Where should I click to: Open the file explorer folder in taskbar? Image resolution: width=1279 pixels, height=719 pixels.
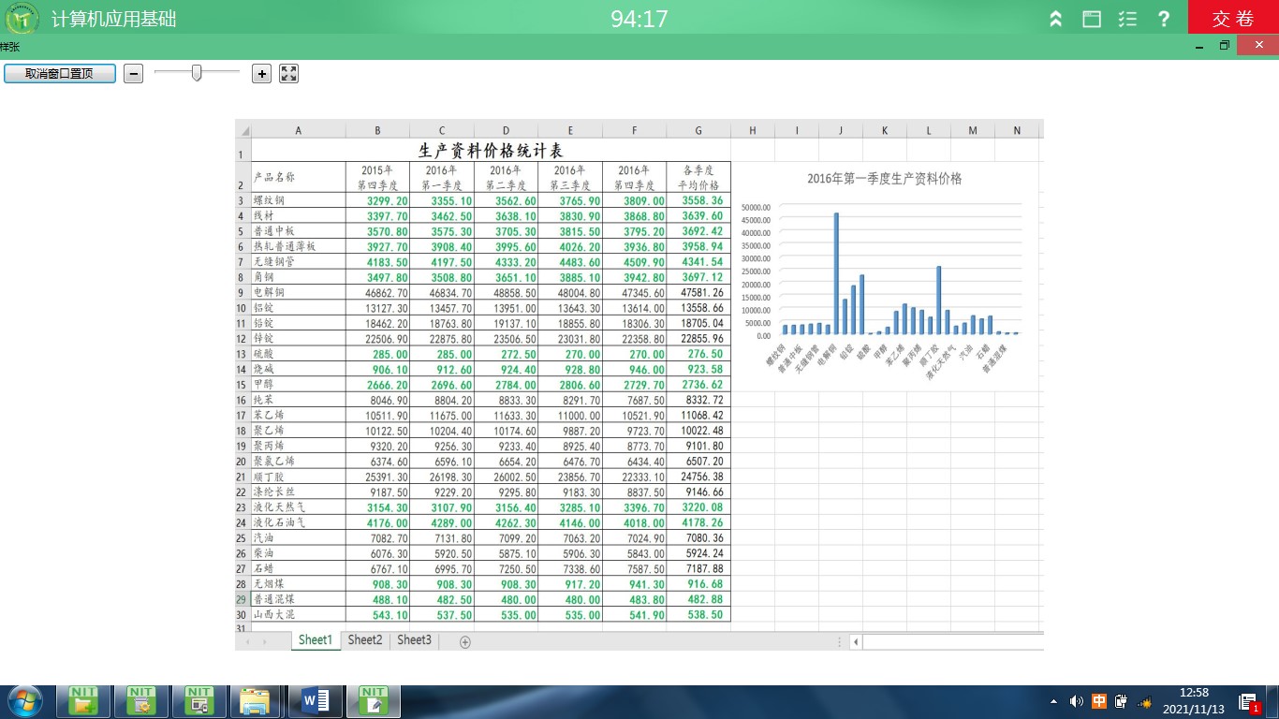coord(256,700)
